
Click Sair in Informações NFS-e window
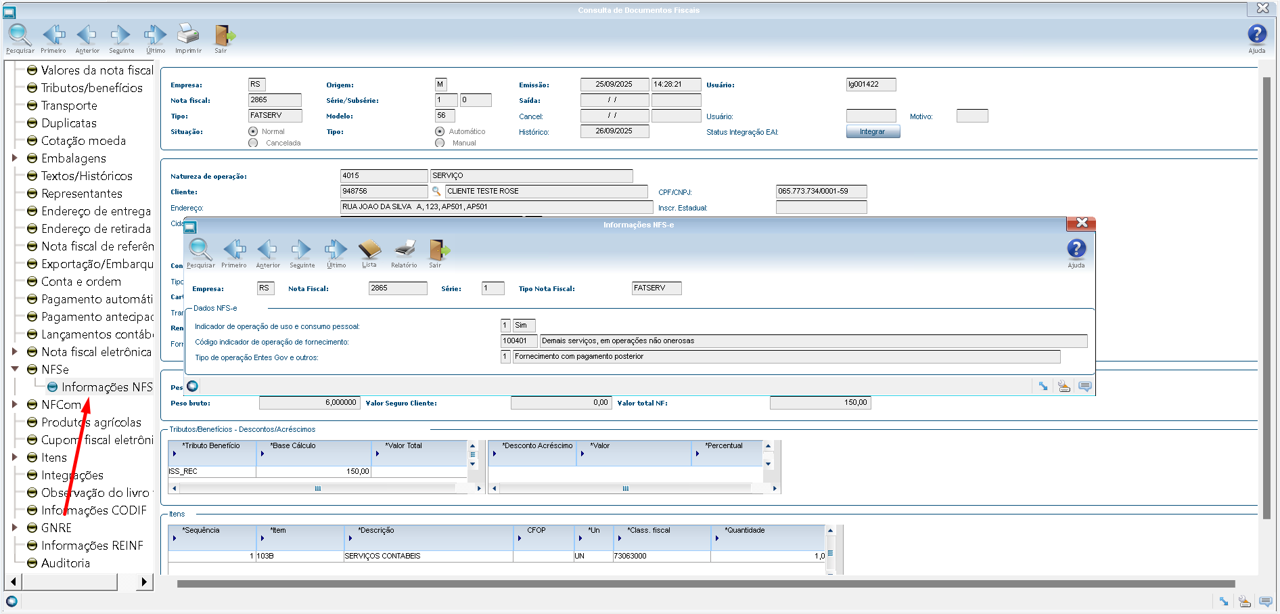tap(438, 253)
